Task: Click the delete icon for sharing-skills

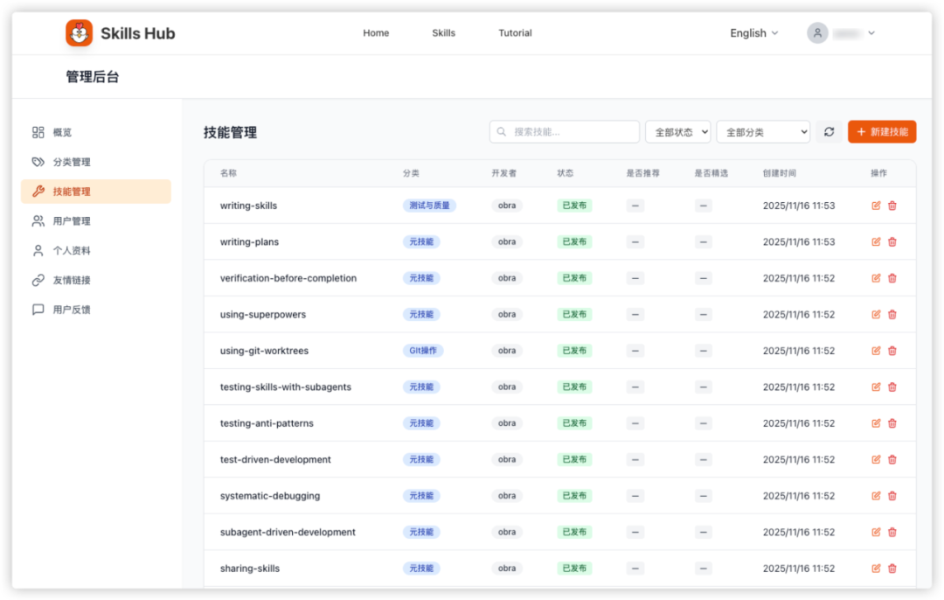Action: point(892,568)
